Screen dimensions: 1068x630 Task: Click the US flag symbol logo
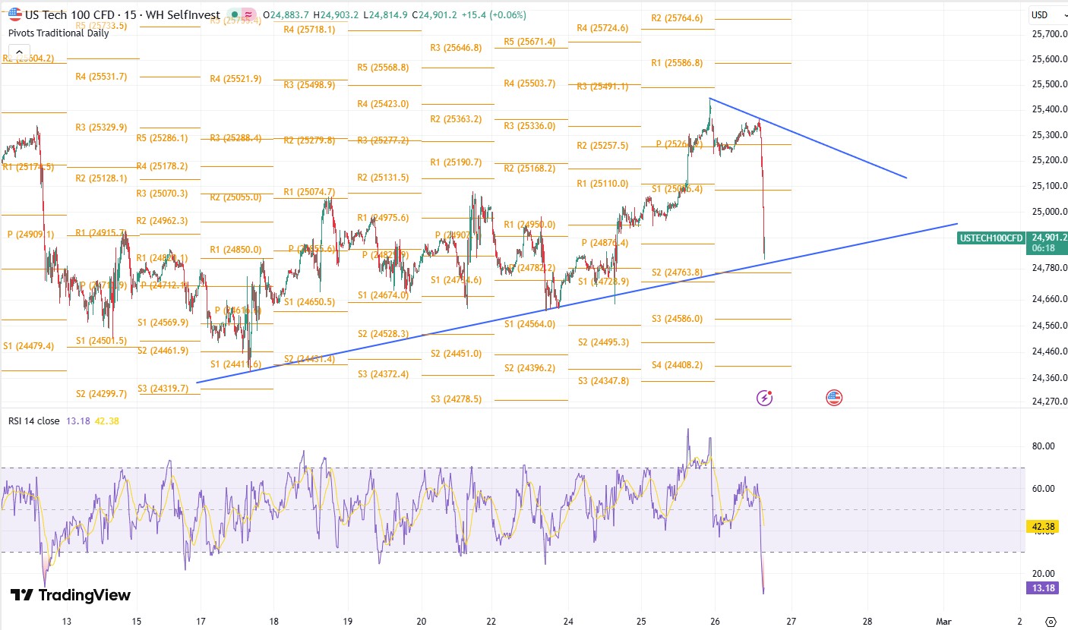(x=15, y=14)
